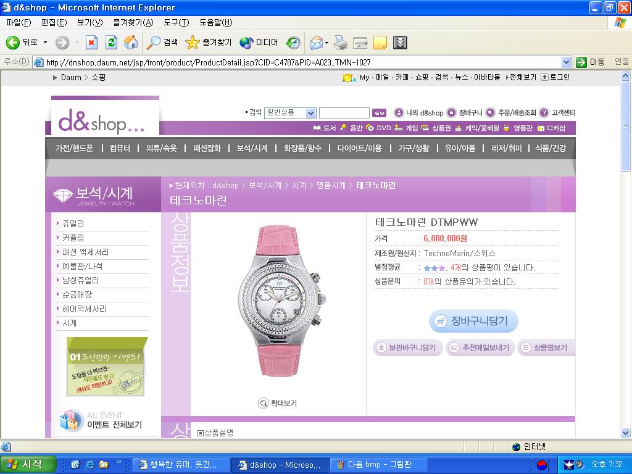This screenshot has height=474, width=632.
Task: Click the 추천메일보내기 button
Action: click(x=480, y=347)
